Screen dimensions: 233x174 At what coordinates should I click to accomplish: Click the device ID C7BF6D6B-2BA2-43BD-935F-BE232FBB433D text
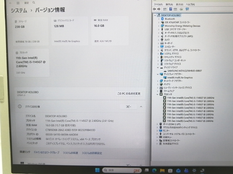pos(70,130)
